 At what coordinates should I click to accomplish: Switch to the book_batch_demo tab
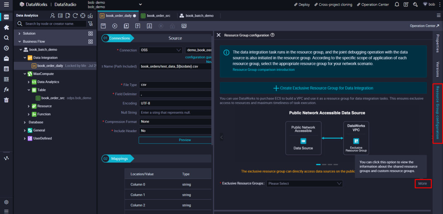point(196,15)
